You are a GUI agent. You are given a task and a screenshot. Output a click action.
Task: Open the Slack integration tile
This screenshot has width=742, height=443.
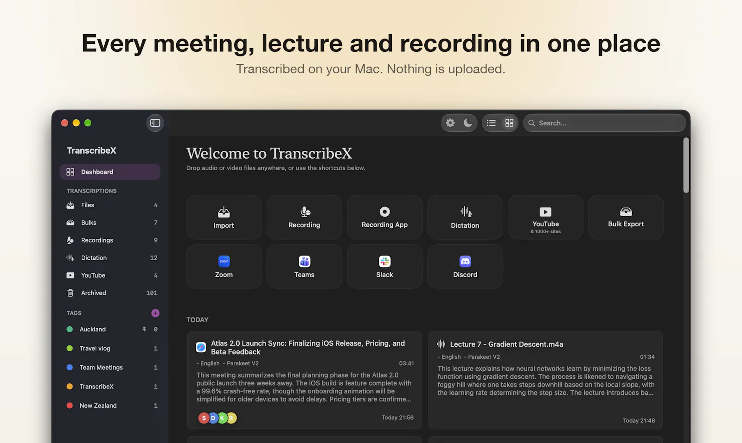pos(385,267)
